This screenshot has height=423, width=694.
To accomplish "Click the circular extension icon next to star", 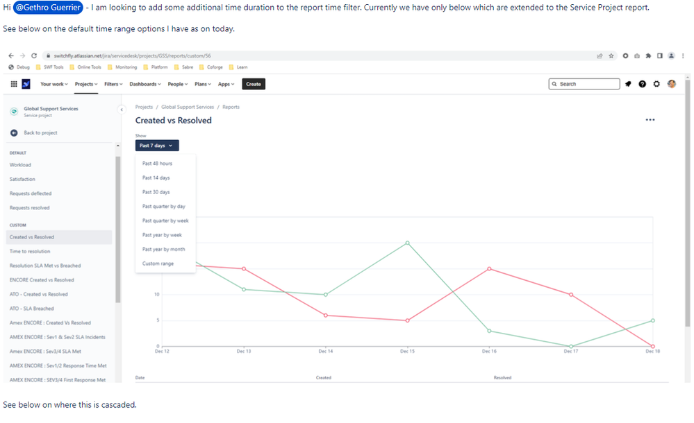I will pos(625,55).
